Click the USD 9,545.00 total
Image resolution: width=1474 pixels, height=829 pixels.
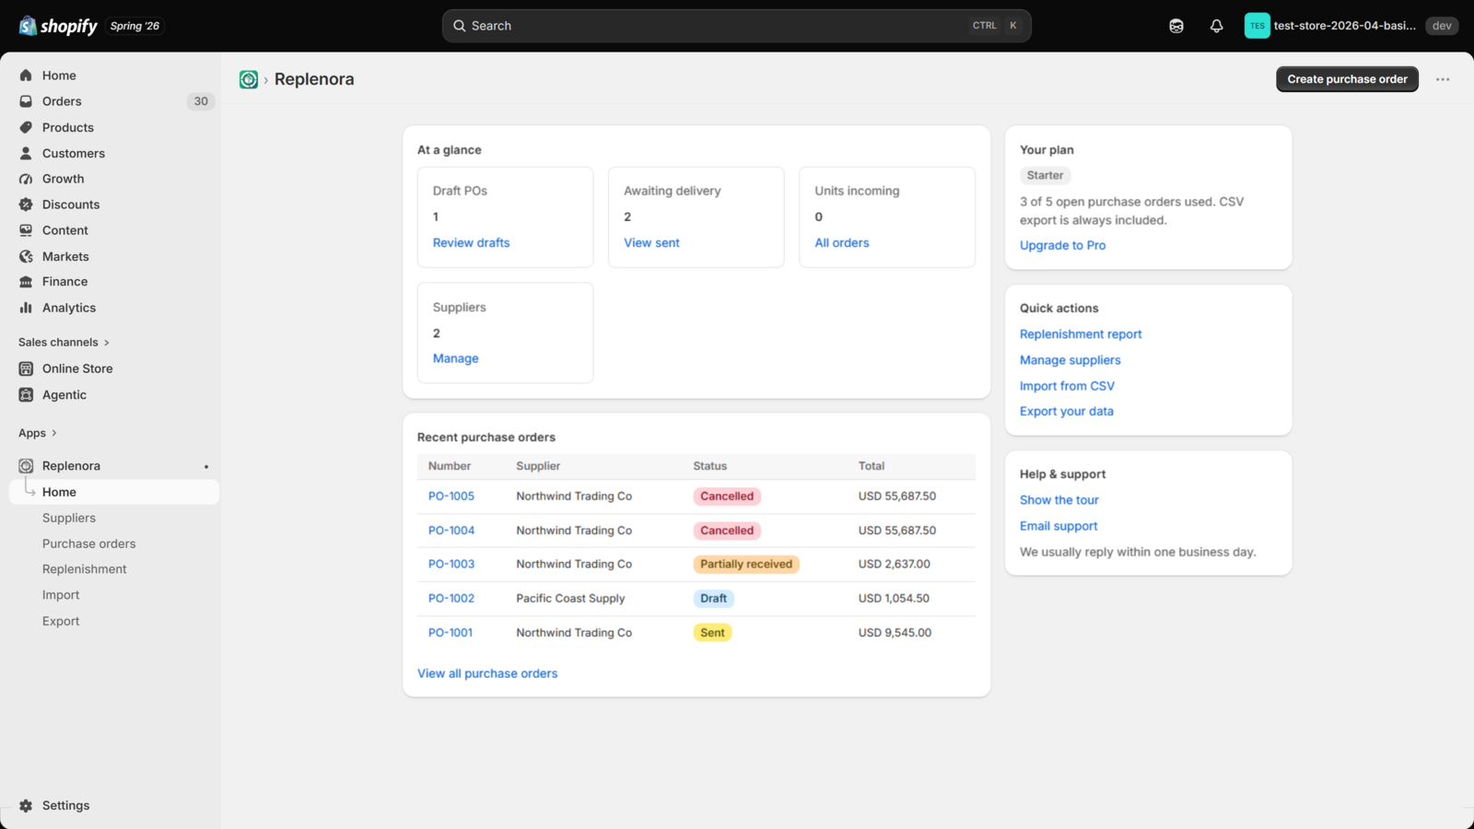tap(895, 633)
